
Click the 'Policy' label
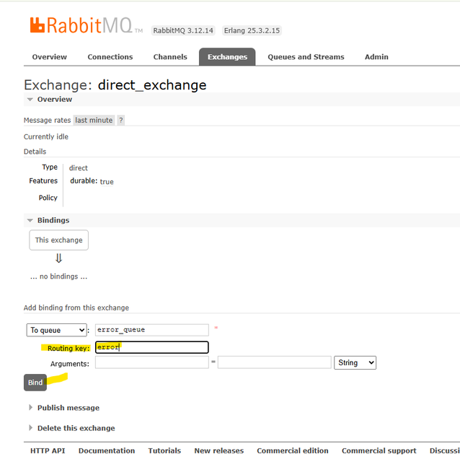pyautogui.click(x=48, y=198)
